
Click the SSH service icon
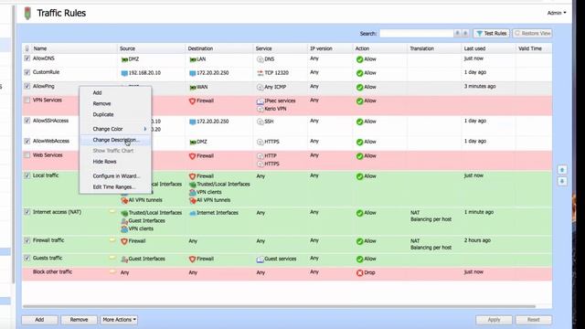point(260,122)
